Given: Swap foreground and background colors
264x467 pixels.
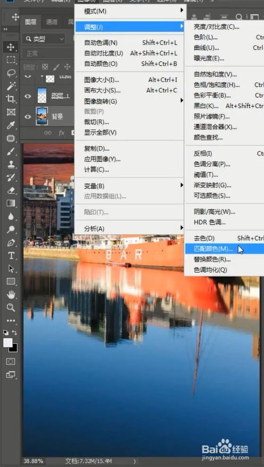Looking at the screenshot, I should 14,333.
